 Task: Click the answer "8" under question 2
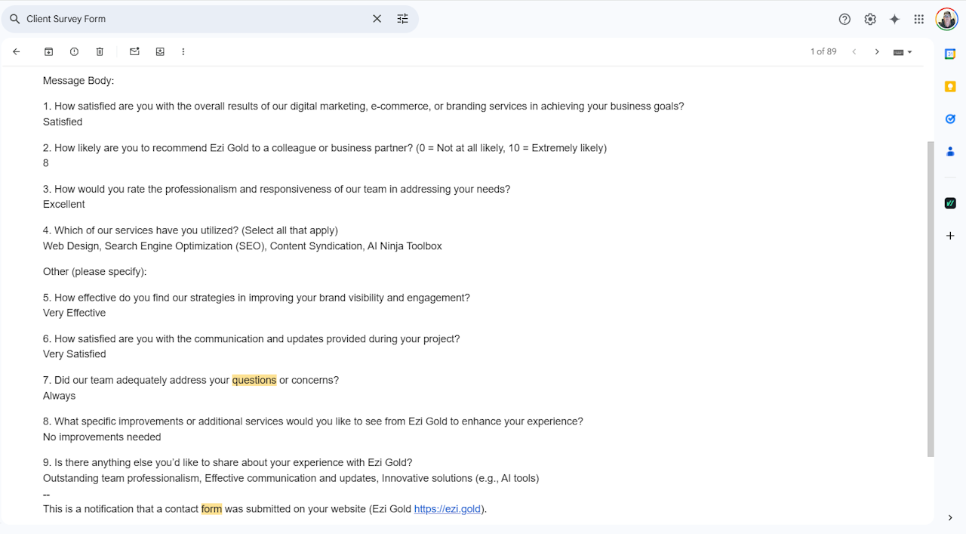tap(46, 163)
